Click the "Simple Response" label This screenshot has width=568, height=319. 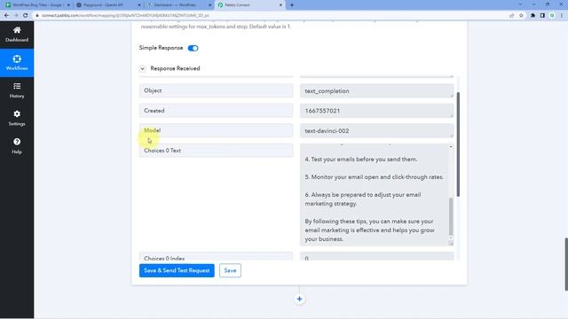[161, 48]
